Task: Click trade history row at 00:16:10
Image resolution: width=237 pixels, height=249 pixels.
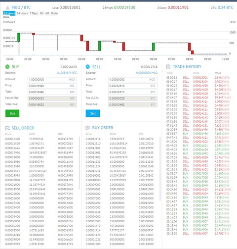Action: [198, 198]
